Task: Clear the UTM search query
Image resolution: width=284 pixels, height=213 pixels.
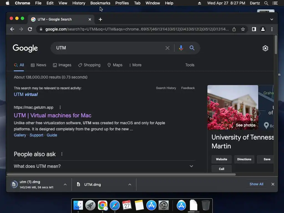Action: [x=167, y=48]
